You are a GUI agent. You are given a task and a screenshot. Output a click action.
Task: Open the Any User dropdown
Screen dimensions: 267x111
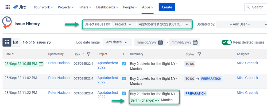(x=242, y=24)
